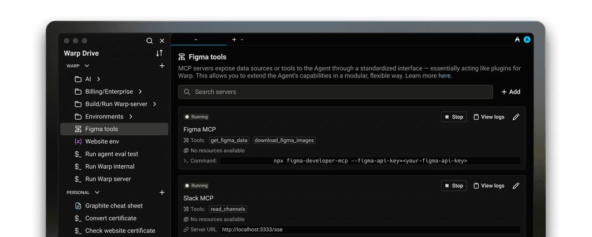The height and width of the screenshot is (237, 592).
Task: Close the Warp Drive panel
Action: [162, 41]
